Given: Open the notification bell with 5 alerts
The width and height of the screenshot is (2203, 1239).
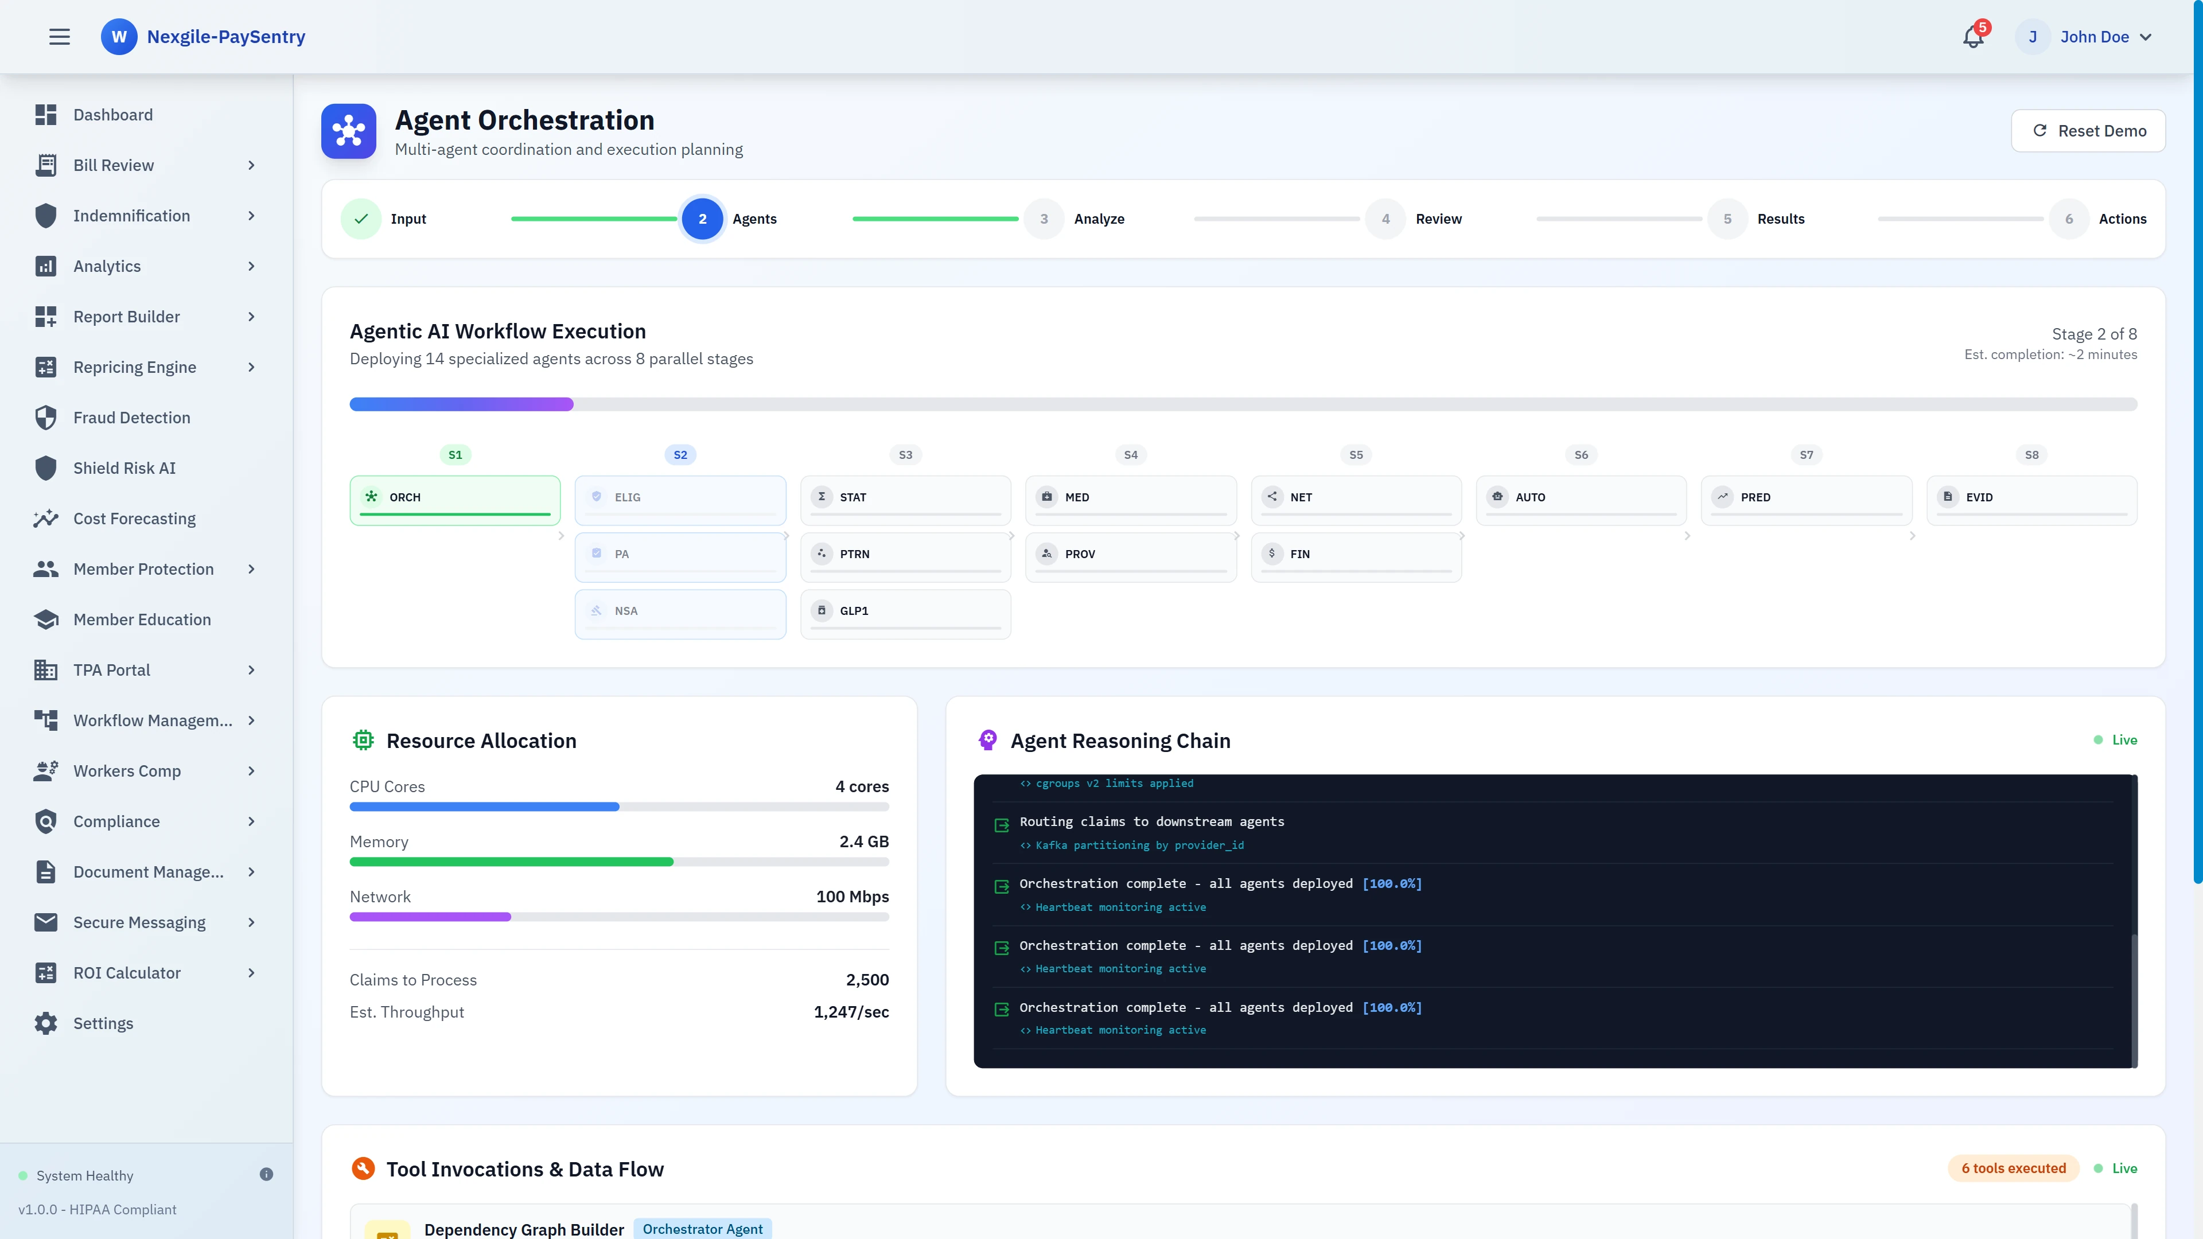Looking at the screenshot, I should (1973, 37).
